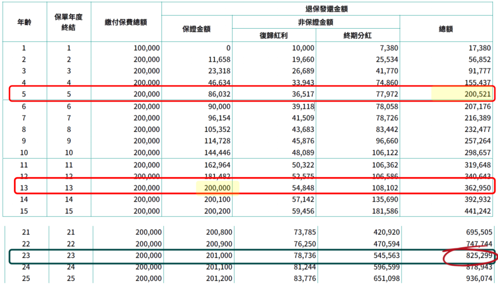The width and height of the screenshot is (498, 294).
Task: Click the 繳付保費總額 column header
Action: click(x=126, y=22)
